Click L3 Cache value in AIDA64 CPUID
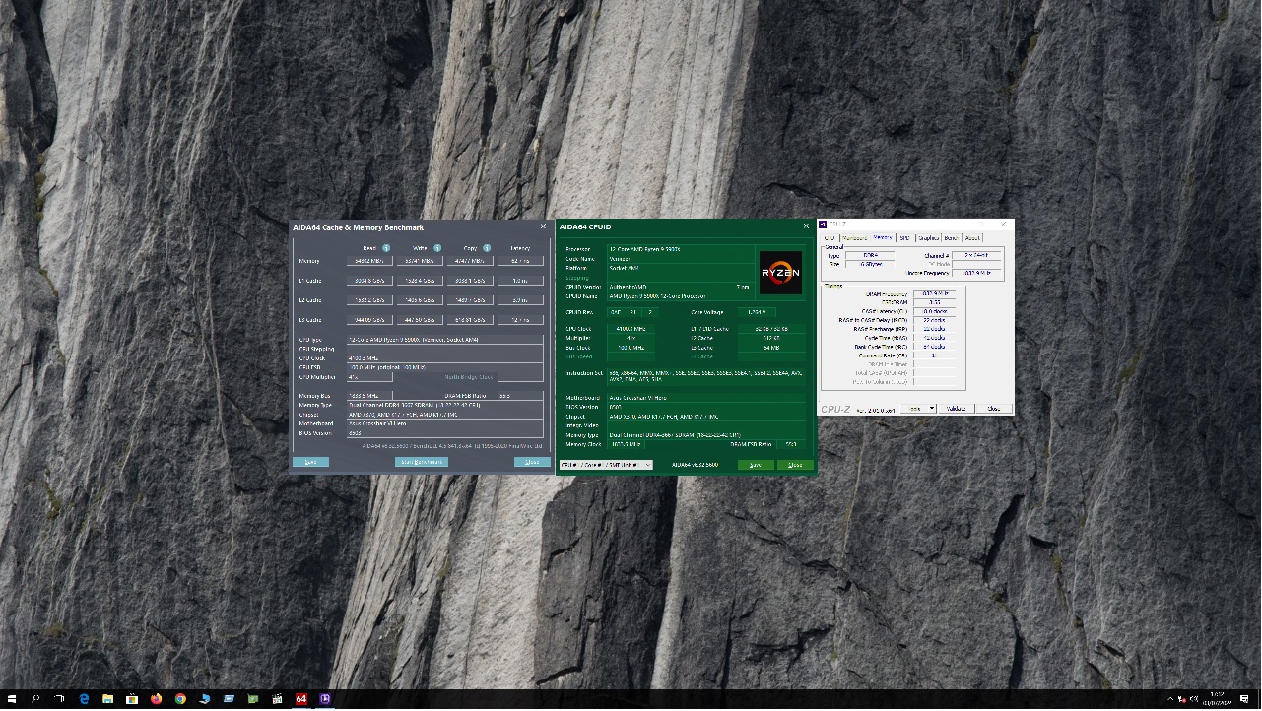This screenshot has width=1262, height=711. [x=771, y=348]
